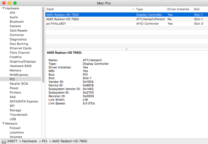Select Firewall under Network
208x144 pixels.
pos(15,128)
